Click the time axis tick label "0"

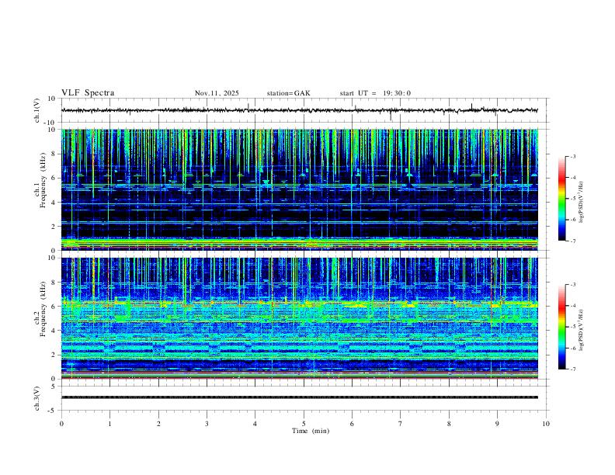tap(61, 424)
